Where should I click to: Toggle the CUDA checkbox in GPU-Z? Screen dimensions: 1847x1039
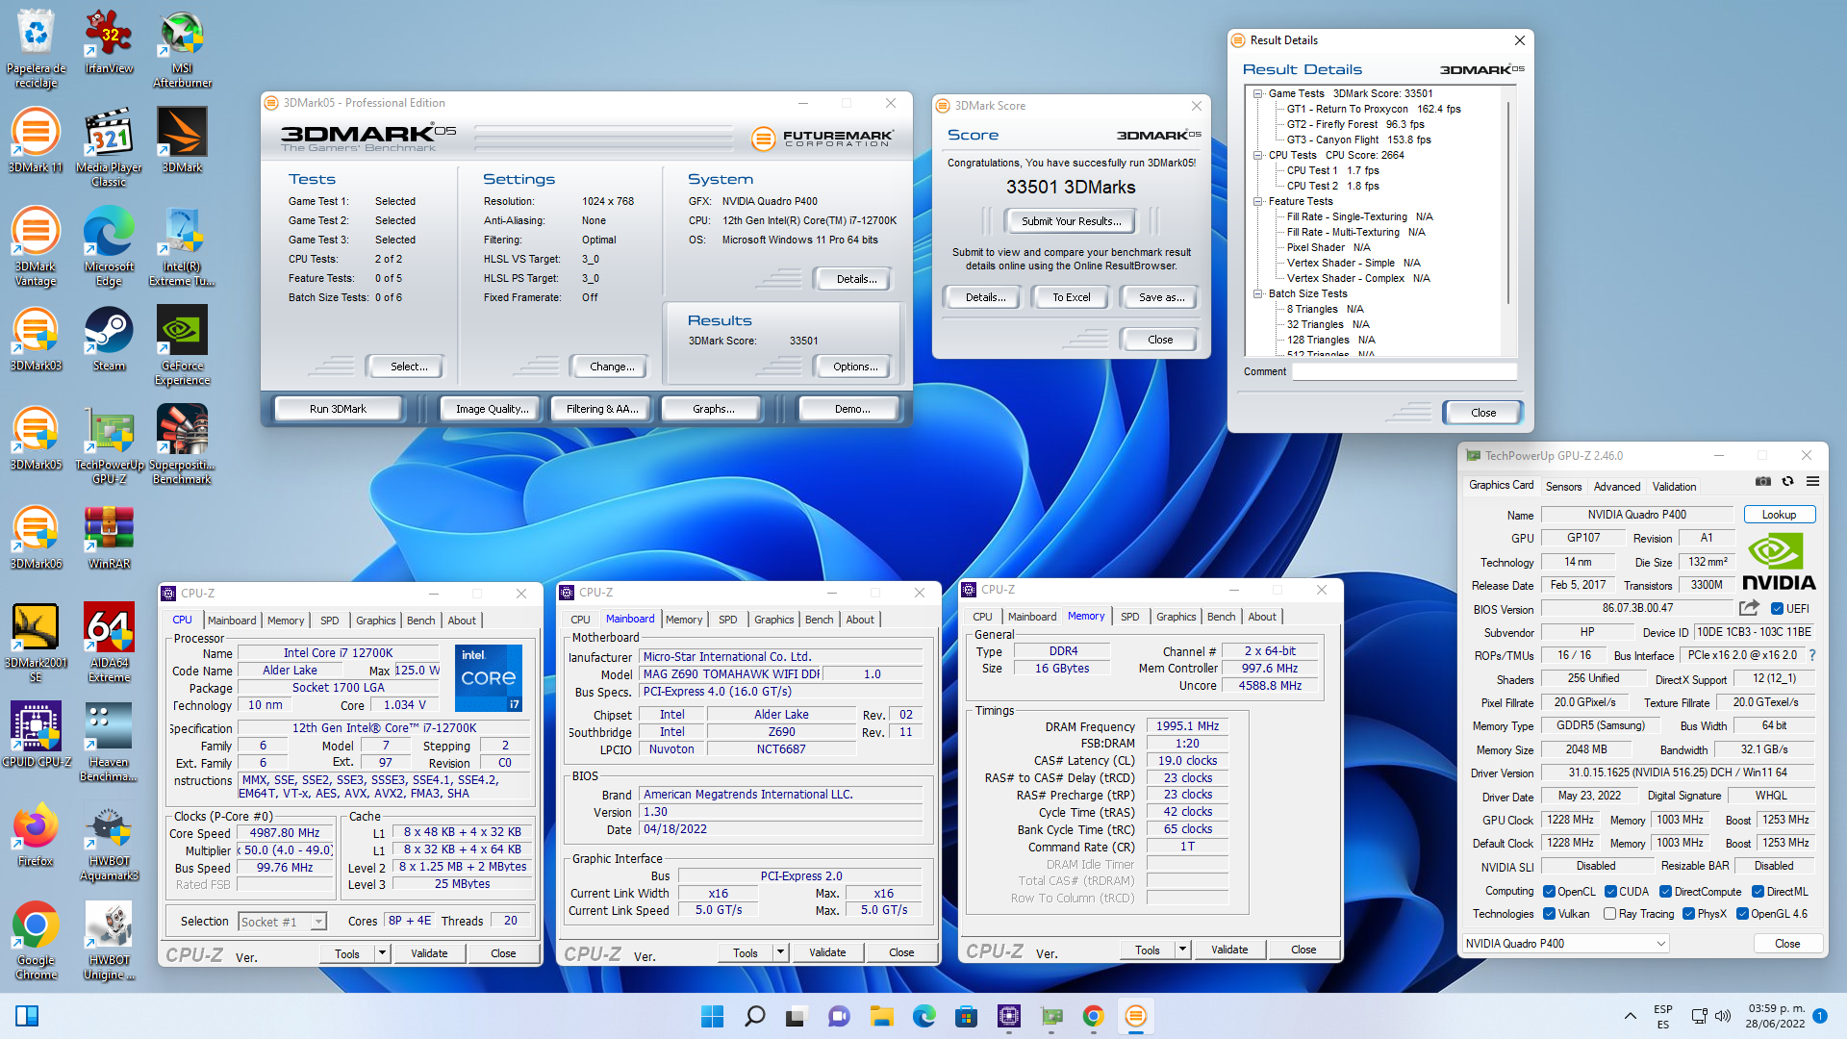point(1610,892)
